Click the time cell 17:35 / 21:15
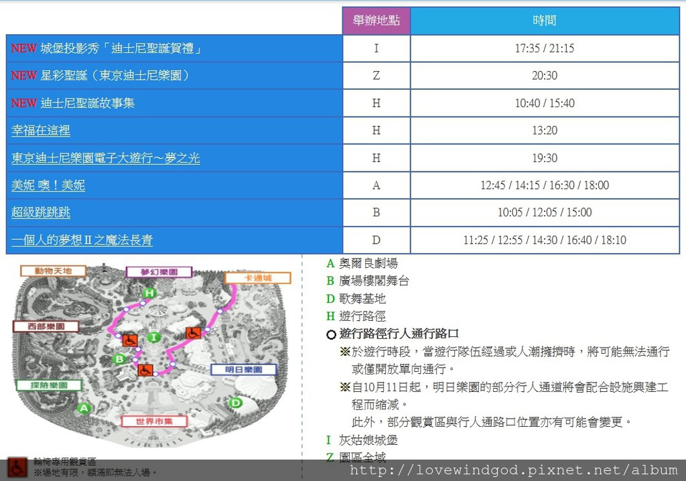 click(545, 48)
